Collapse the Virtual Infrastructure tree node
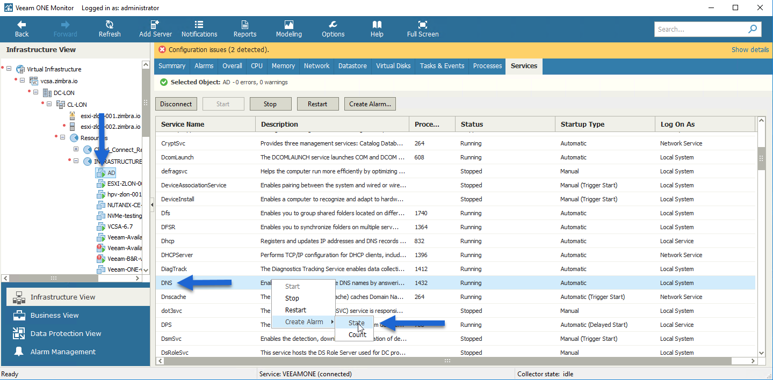Viewport: 773px width, 380px height. (x=9, y=69)
